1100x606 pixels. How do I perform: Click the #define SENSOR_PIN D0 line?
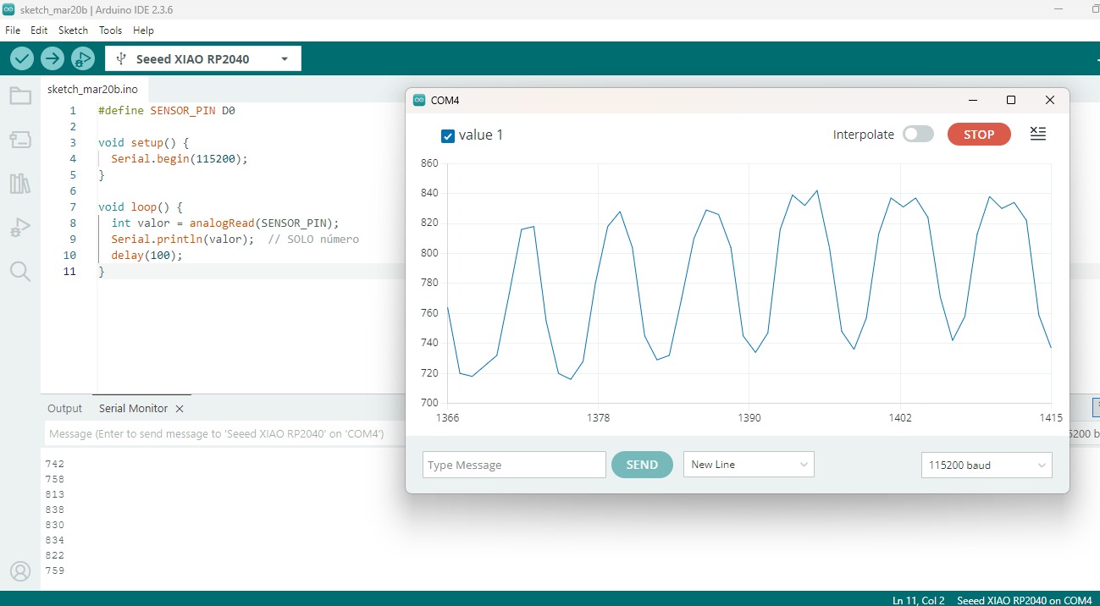click(x=166, y=111)
